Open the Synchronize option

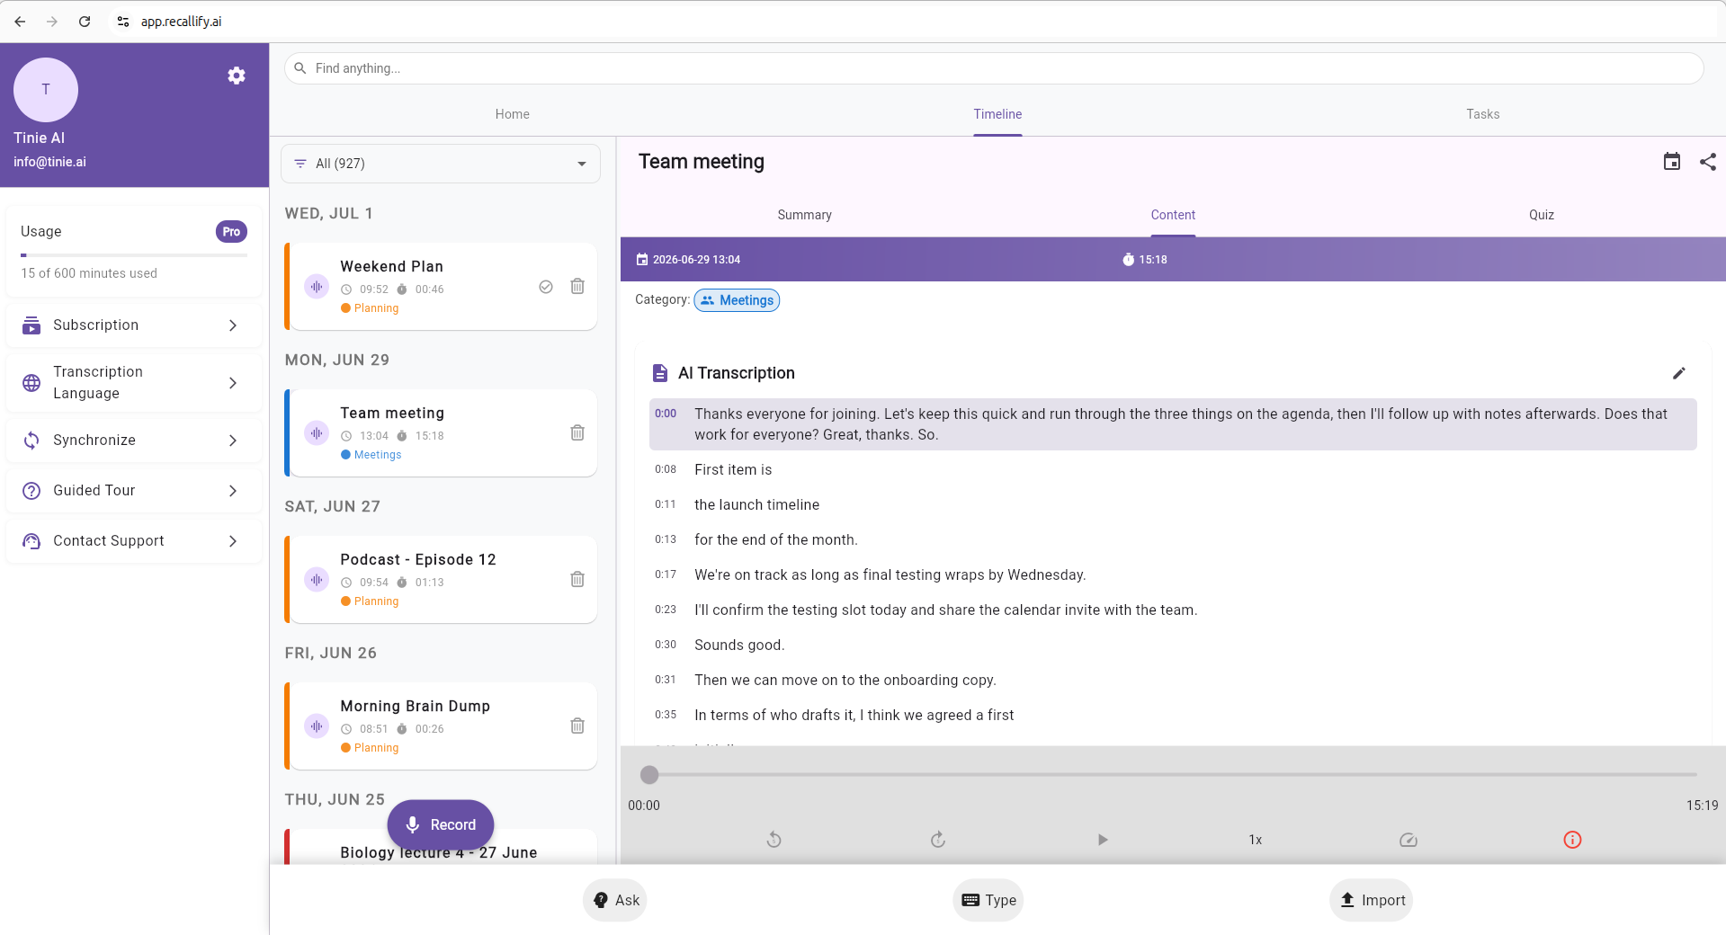click(x=134, y=441)
